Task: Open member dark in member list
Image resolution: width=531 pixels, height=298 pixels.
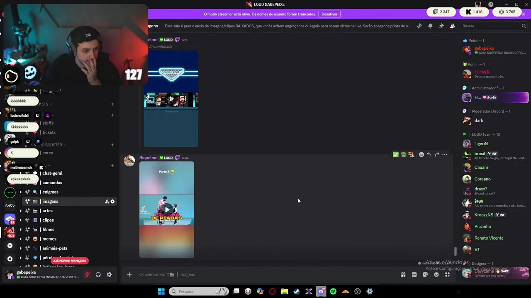Action: coord(495,120)
